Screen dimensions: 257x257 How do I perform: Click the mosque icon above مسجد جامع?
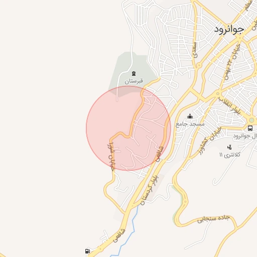coord(190,116)
